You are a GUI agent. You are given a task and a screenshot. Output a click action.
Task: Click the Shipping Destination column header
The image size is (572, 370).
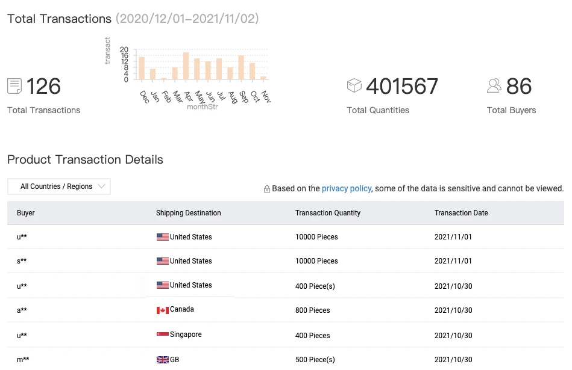click(188, 213)
